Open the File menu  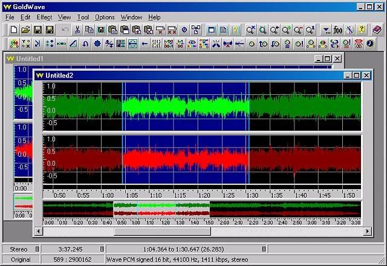(x=10, y=18)
